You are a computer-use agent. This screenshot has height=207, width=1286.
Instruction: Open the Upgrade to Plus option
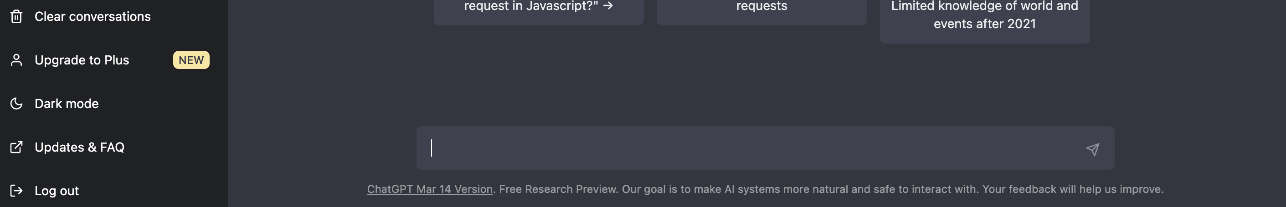82,60
